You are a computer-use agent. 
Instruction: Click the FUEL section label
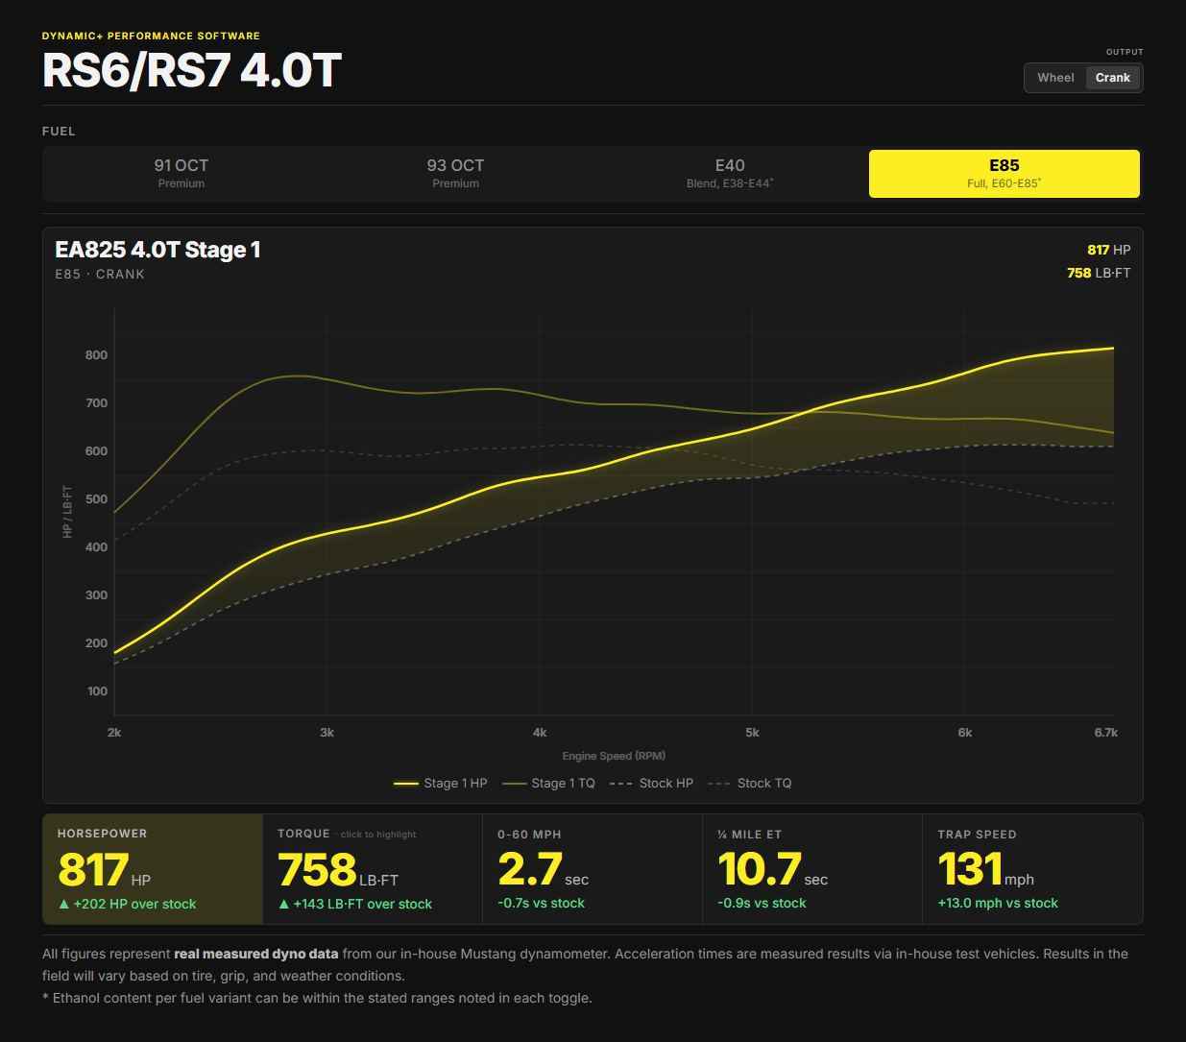tap(59, 131)
